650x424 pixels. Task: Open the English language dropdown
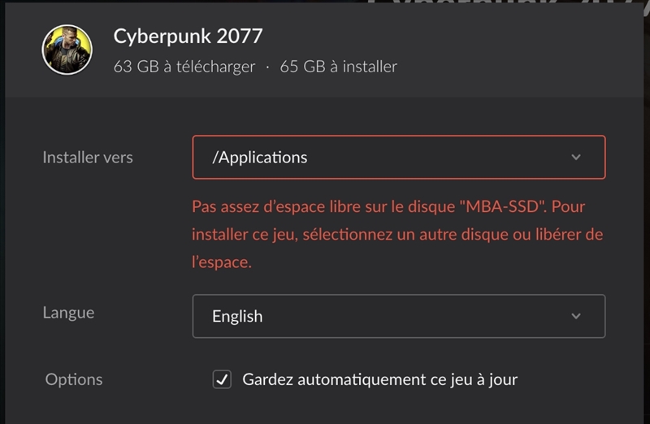(x=398, y=316)
